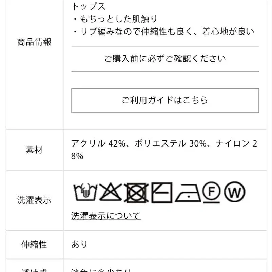Click the ご購入前に必ずご確認ください heading
The image size is (272, 272).
coord(165,58)
